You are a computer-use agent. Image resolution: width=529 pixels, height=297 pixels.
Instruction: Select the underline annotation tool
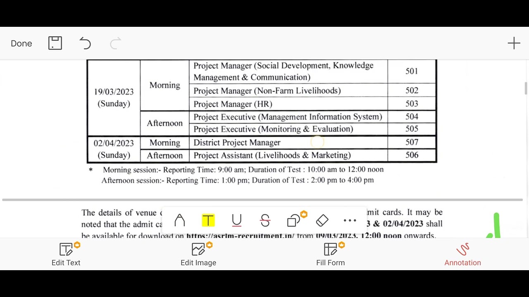click(x=237, y=221)
